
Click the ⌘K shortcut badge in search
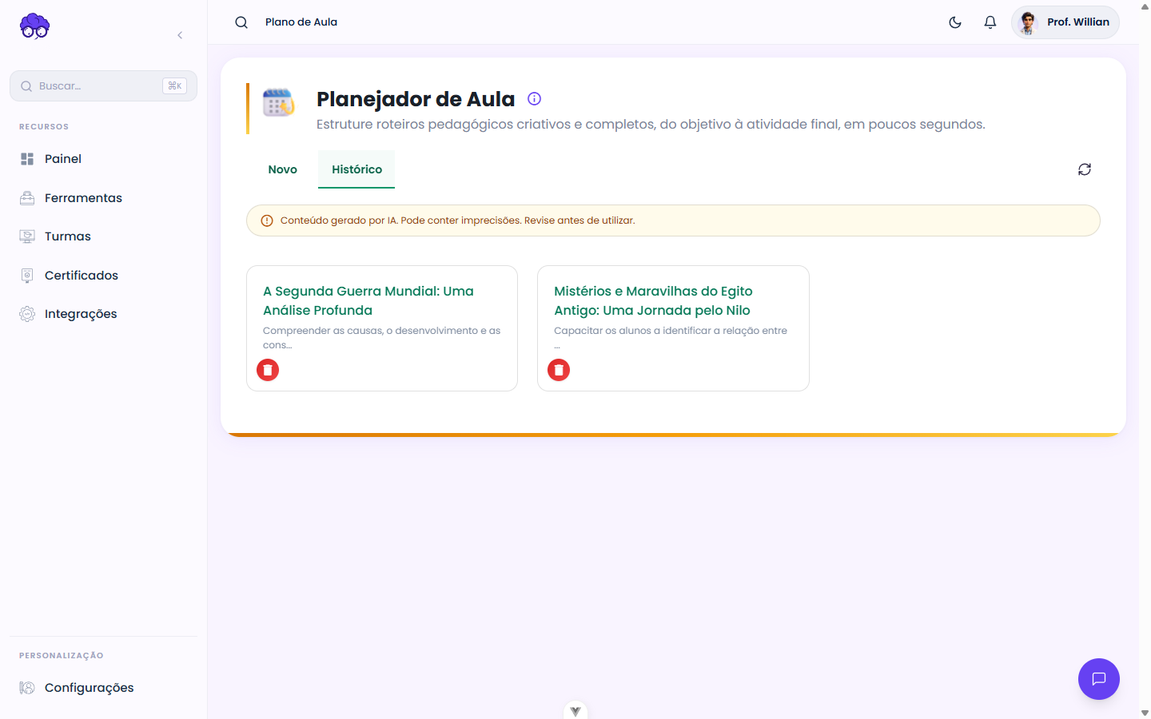[174, 85]
